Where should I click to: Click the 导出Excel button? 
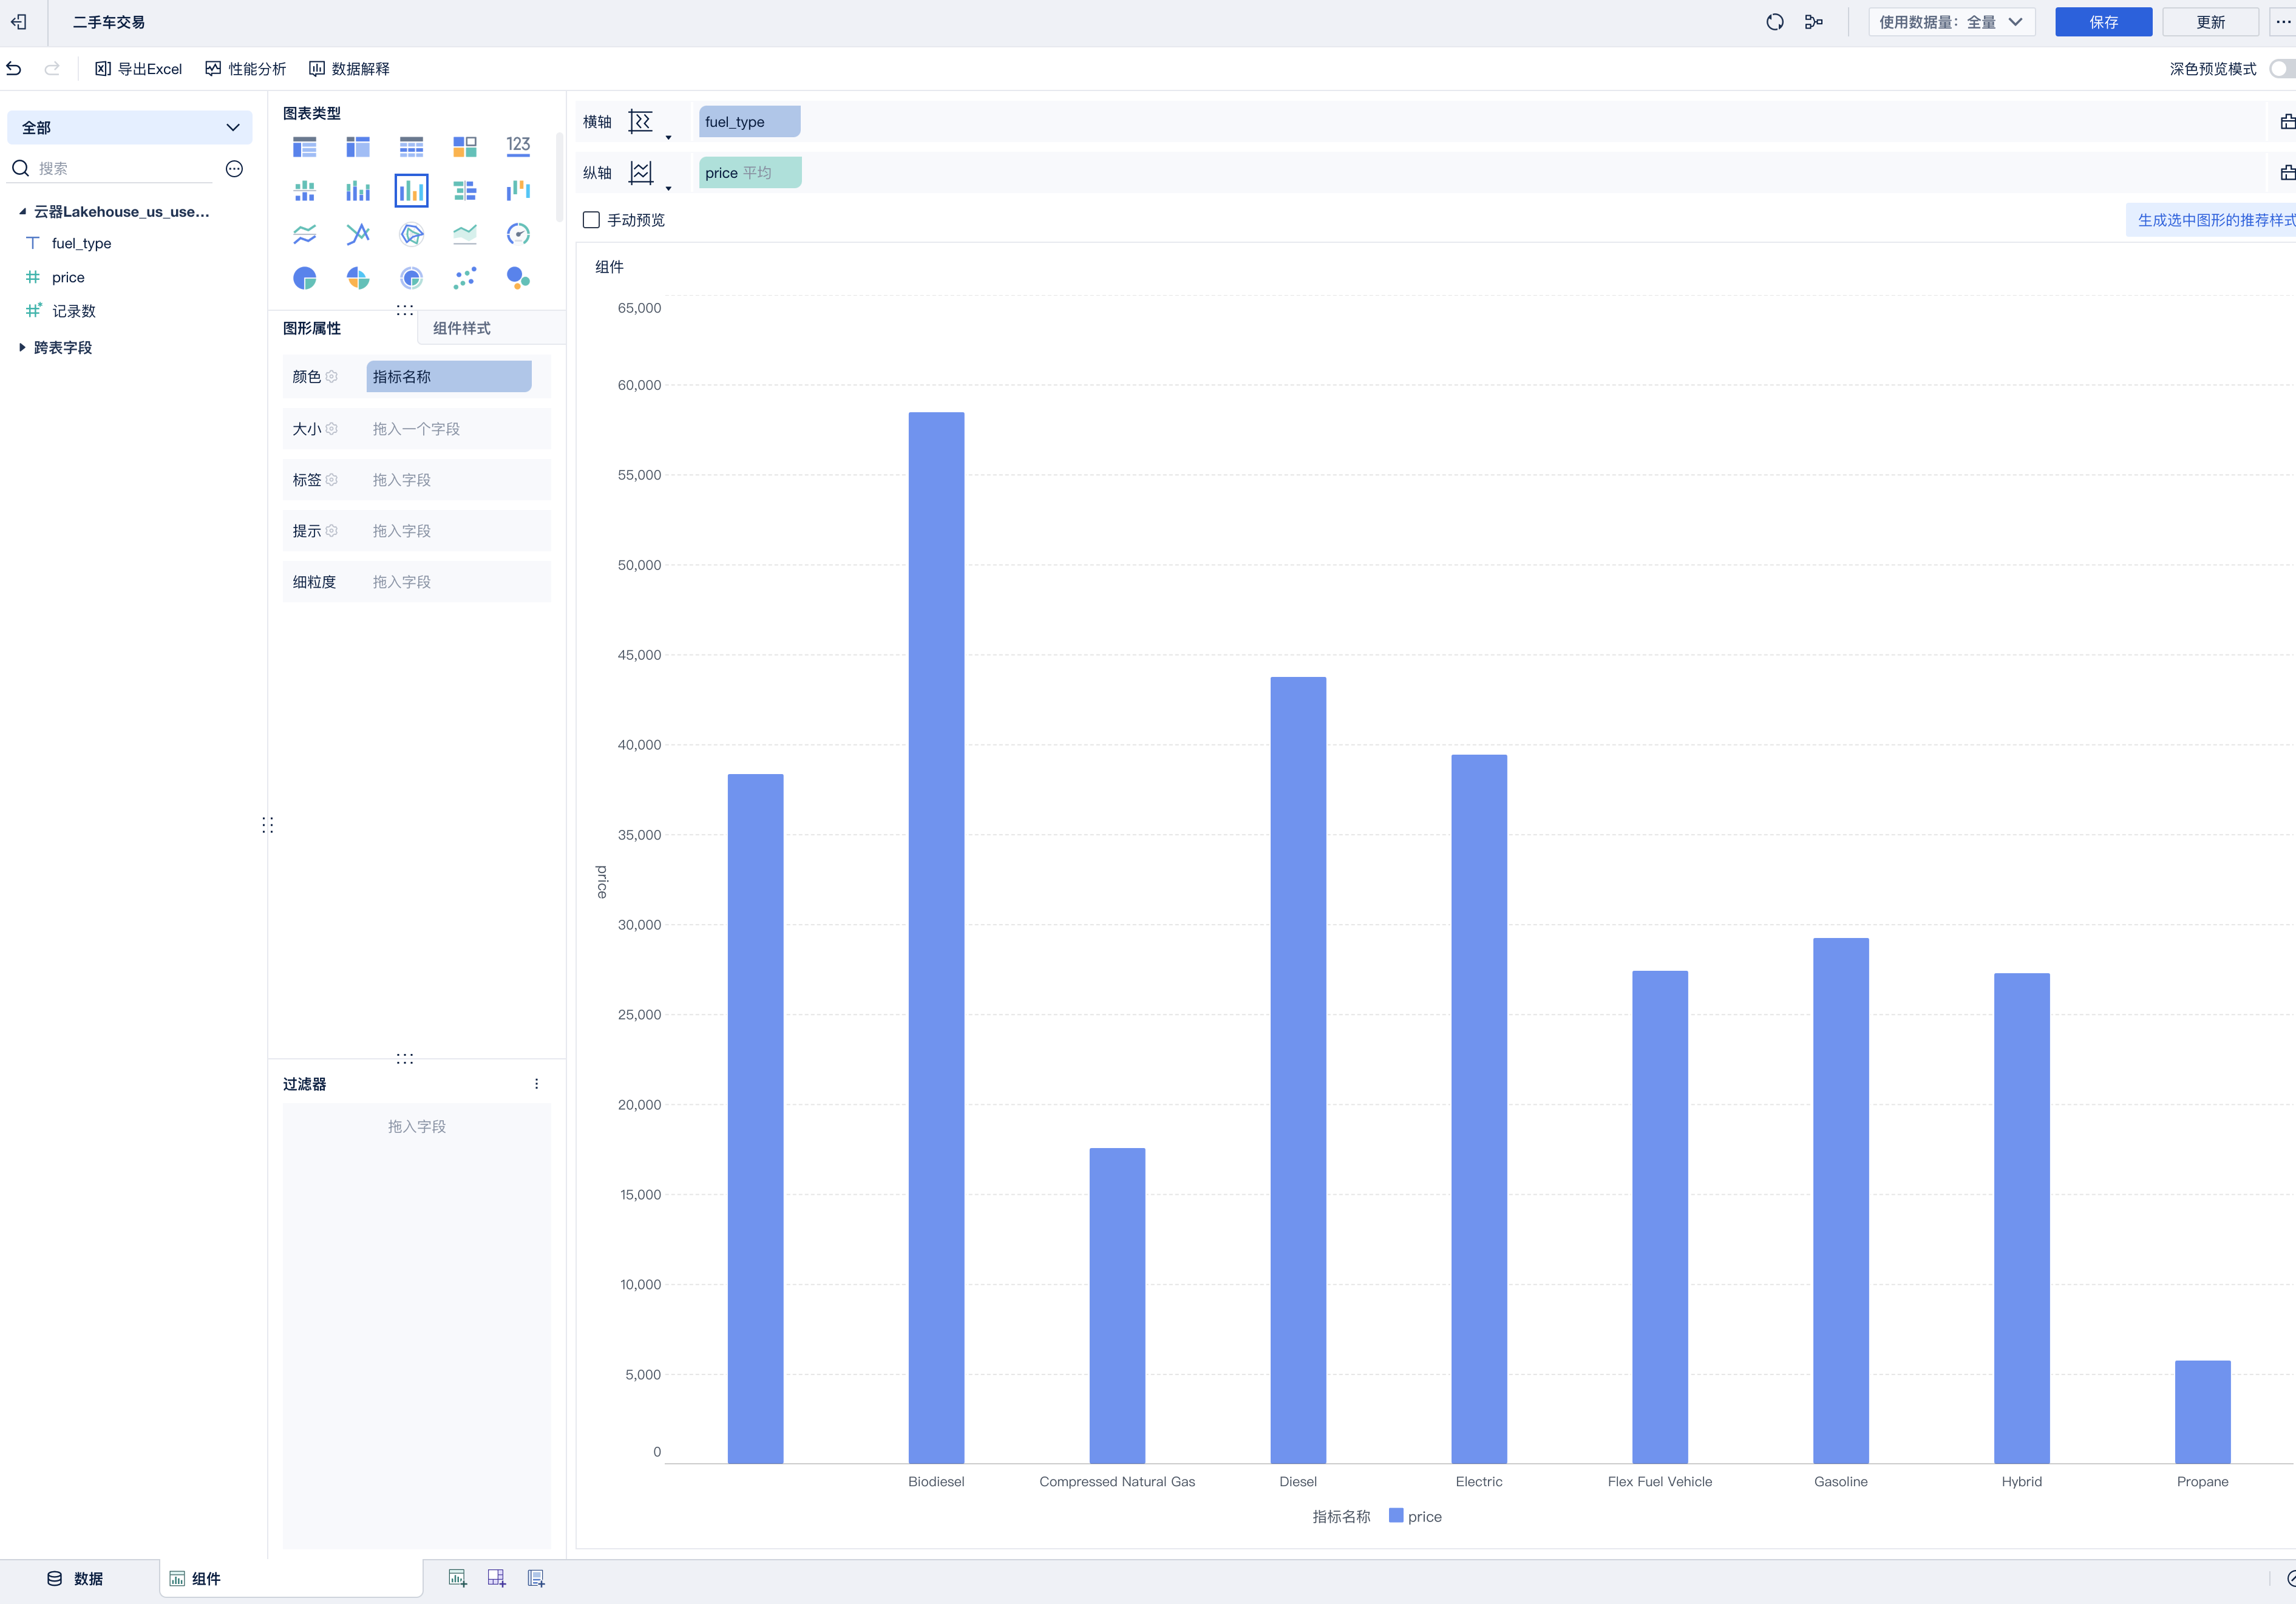(139, 69)
